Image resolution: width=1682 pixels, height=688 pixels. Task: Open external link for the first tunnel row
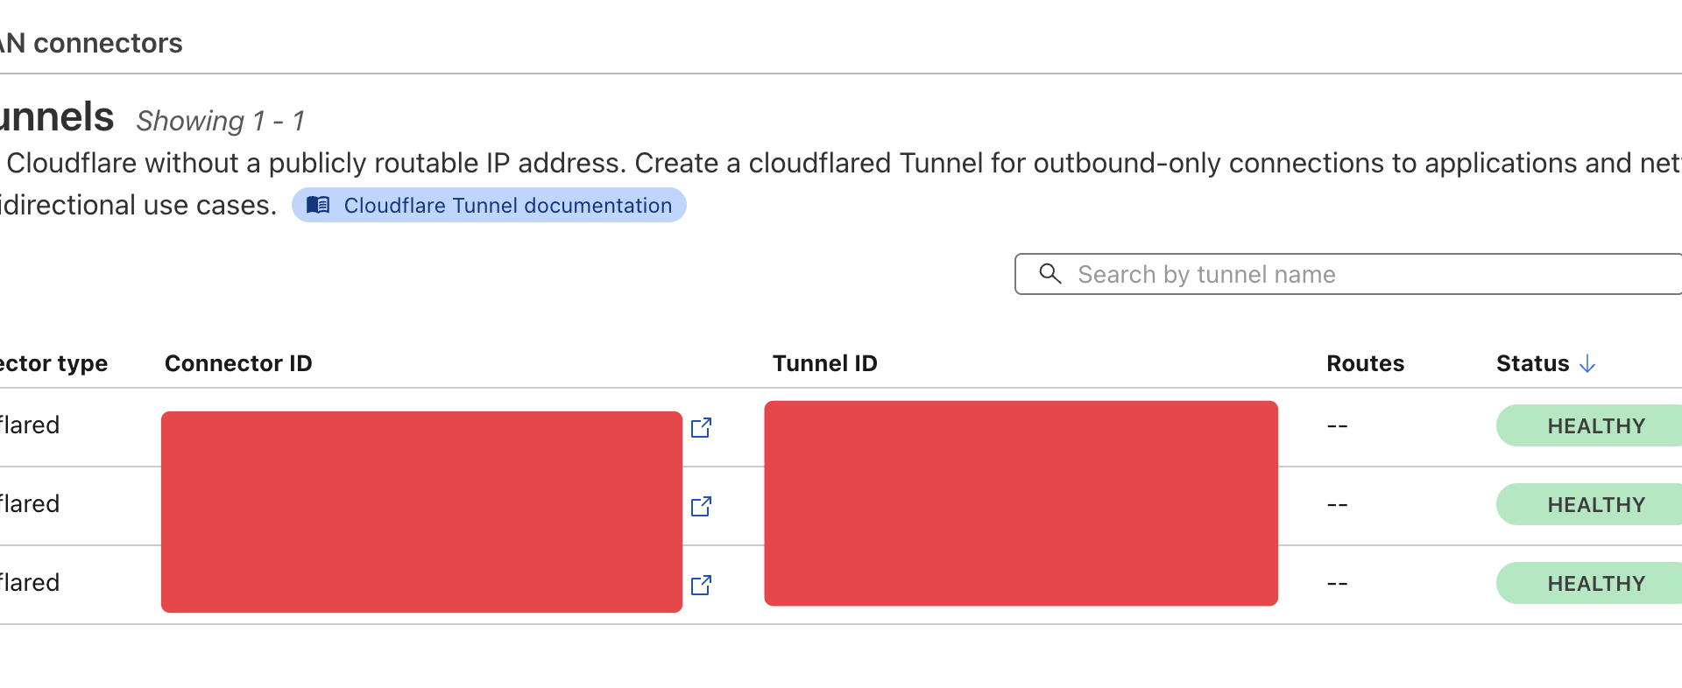[x=702, y=428]
